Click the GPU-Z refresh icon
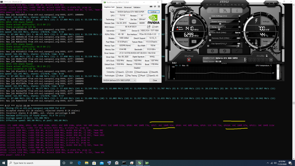This screenshot has height=166, width=295. 155,6
